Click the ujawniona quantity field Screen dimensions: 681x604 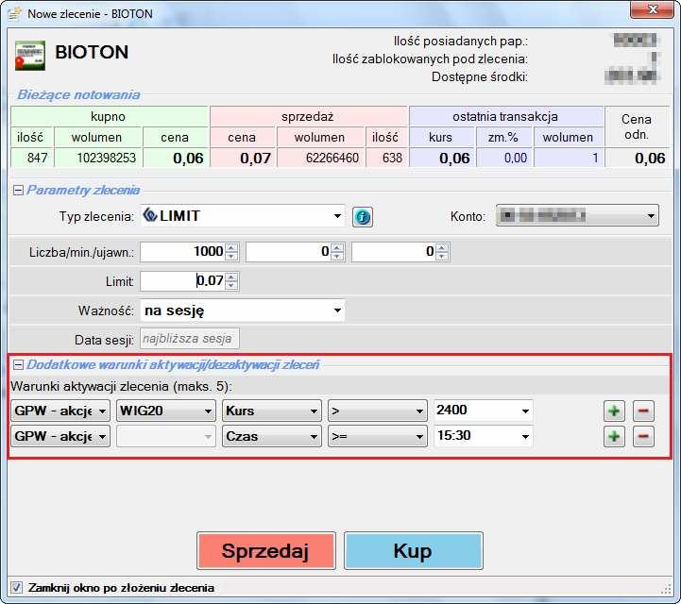(x=394, y=252)
